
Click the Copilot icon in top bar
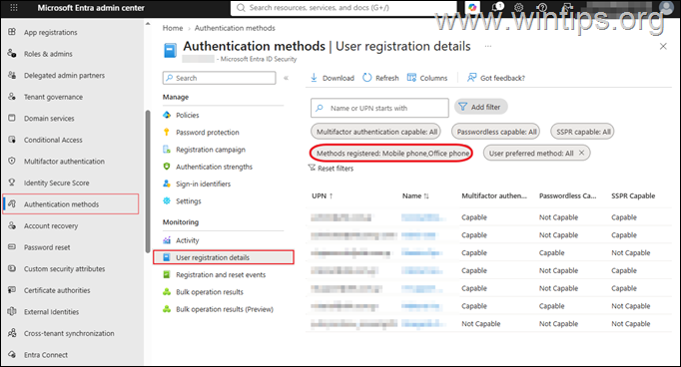[472, 7]
